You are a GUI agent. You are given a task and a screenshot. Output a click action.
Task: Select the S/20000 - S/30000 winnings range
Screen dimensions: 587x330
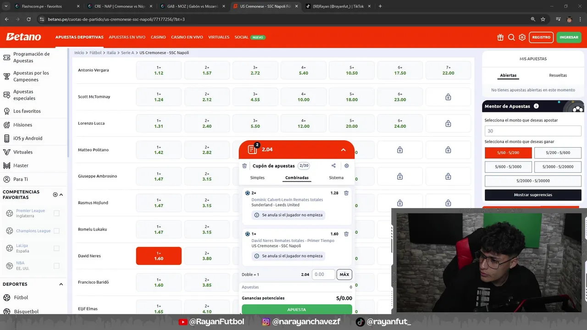pyautogui.click(x=533, y=181)
